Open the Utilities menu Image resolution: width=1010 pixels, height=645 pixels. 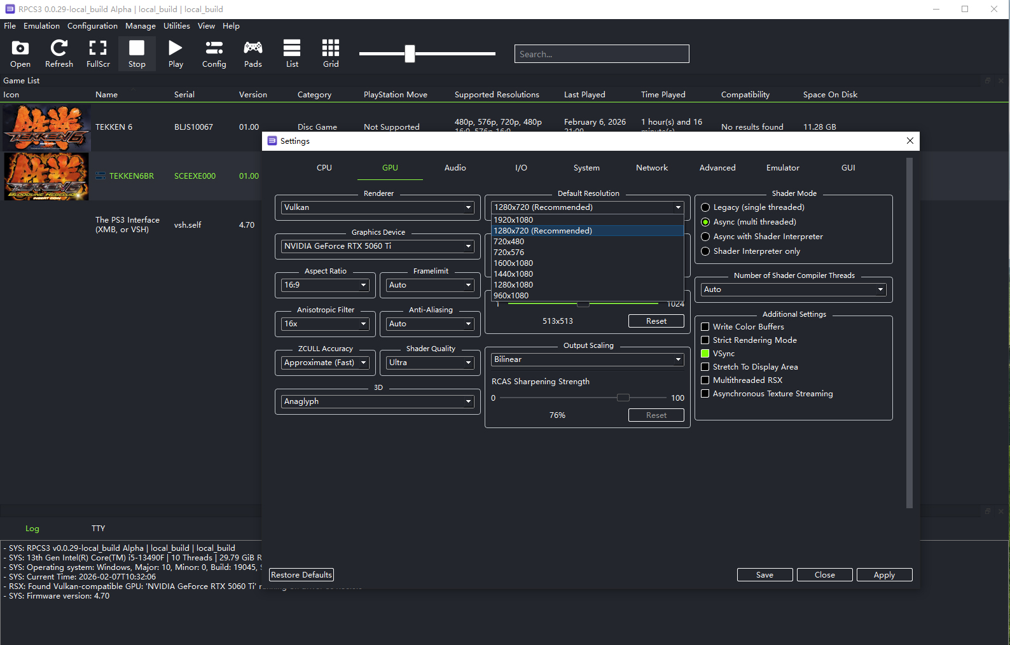pos(176,26)
